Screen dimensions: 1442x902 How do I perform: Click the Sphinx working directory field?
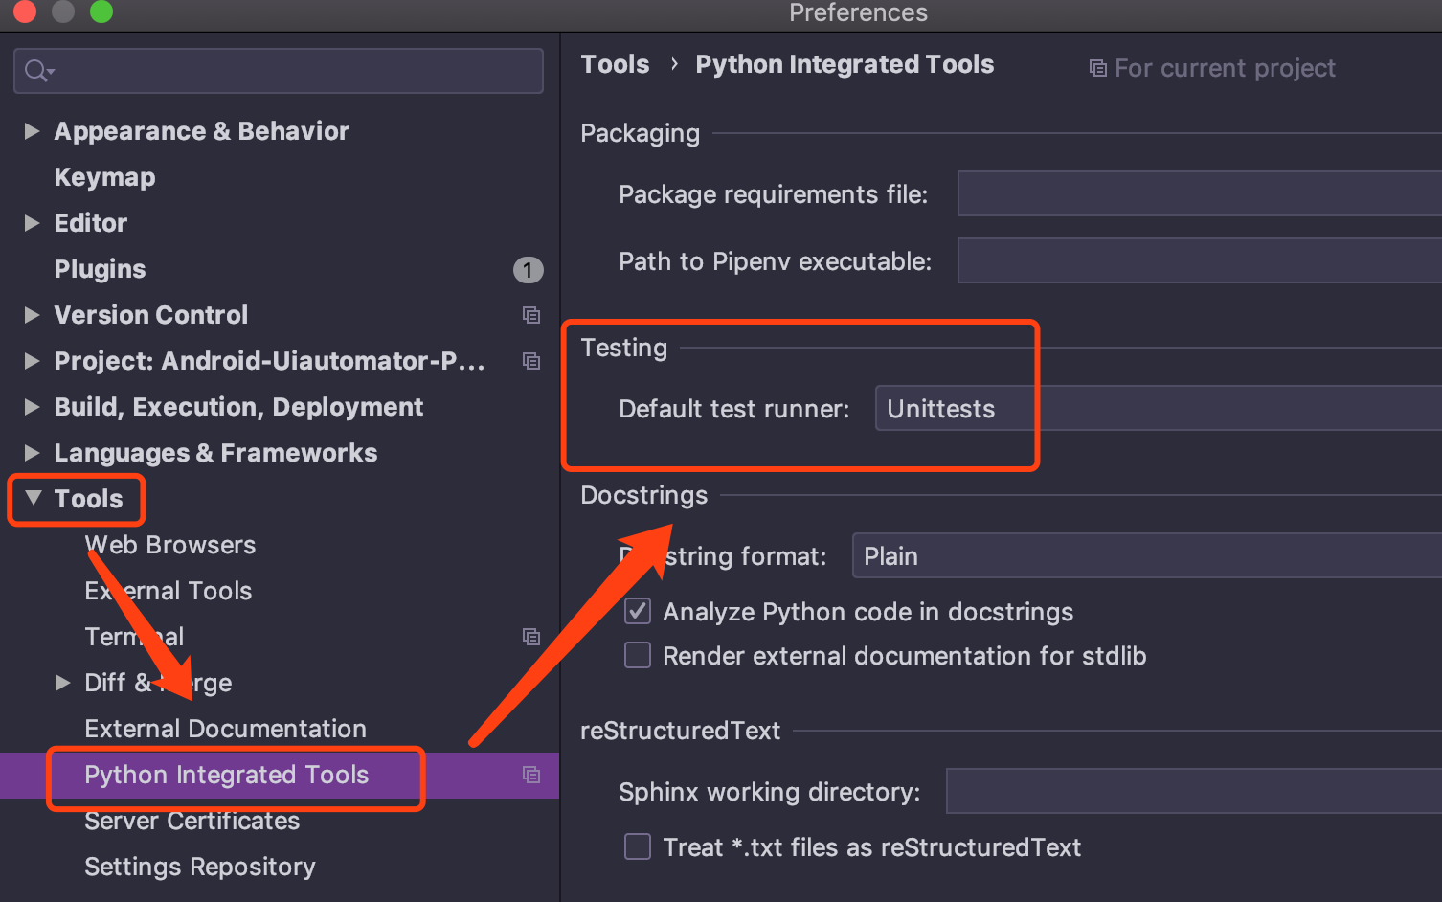[1193, 792]
